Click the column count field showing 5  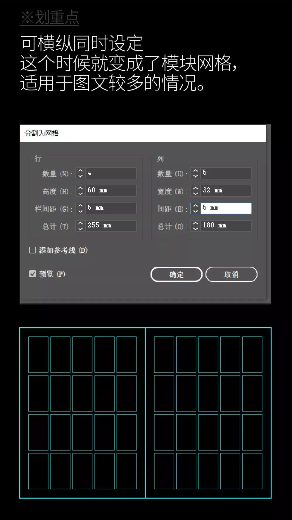click(226, 173)
